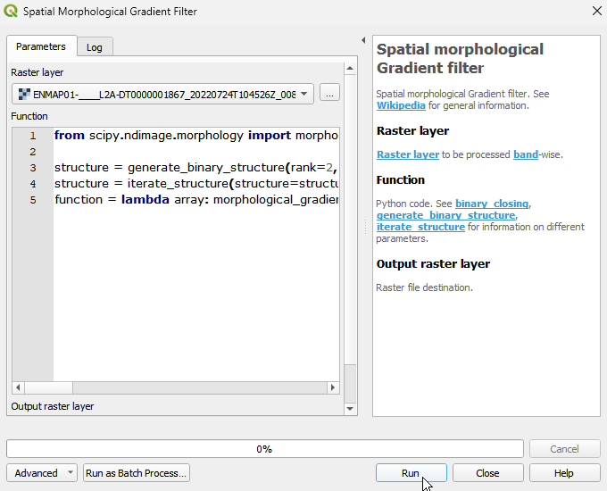Open the binary_closing documentation link
This screenshot has width=607, height=491.
point(492,204)
